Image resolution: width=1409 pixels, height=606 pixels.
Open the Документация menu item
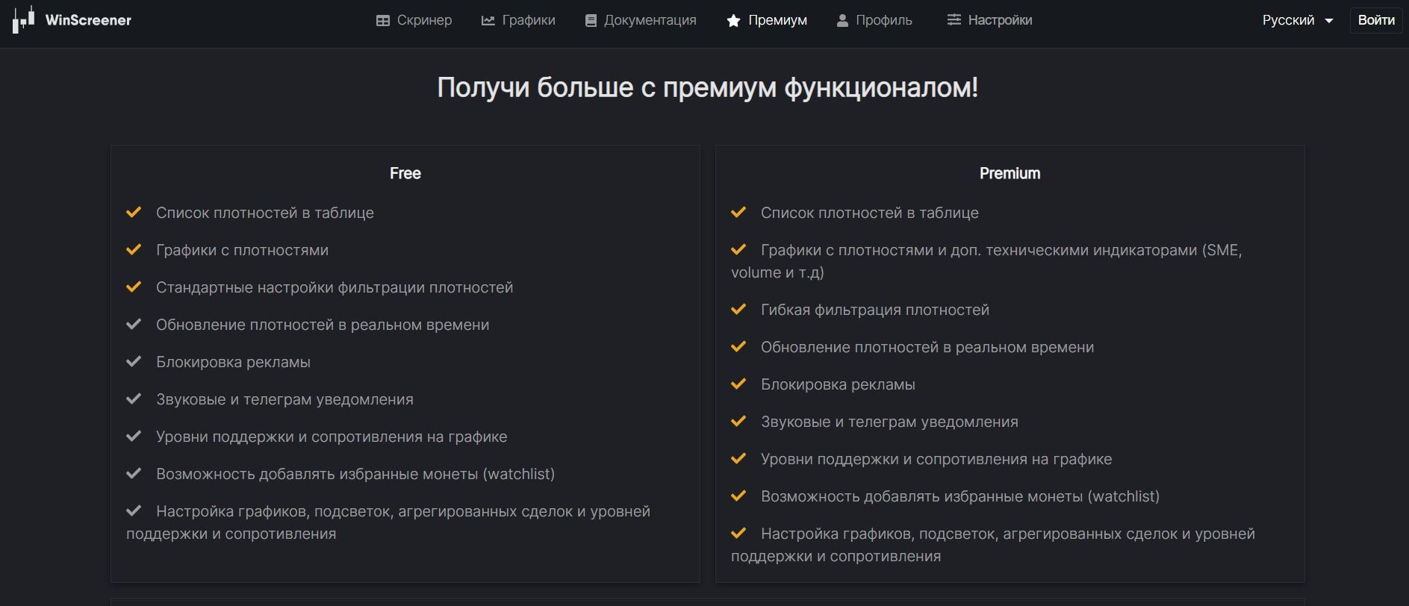[x=650, y=20]
